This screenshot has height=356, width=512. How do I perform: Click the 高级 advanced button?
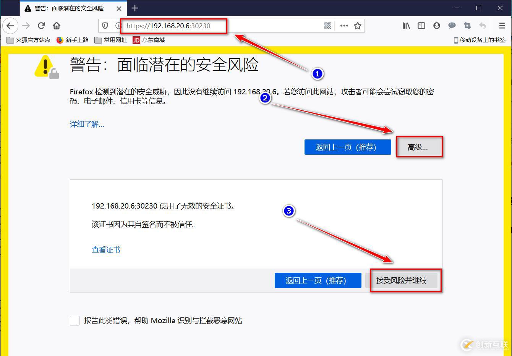click(x=419, y=147)
